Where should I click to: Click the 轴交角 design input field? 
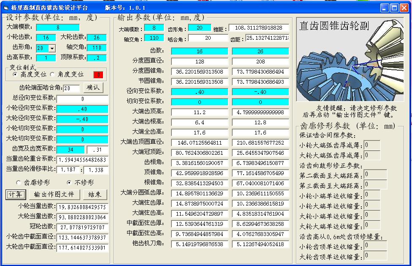[x=97, y=48]
